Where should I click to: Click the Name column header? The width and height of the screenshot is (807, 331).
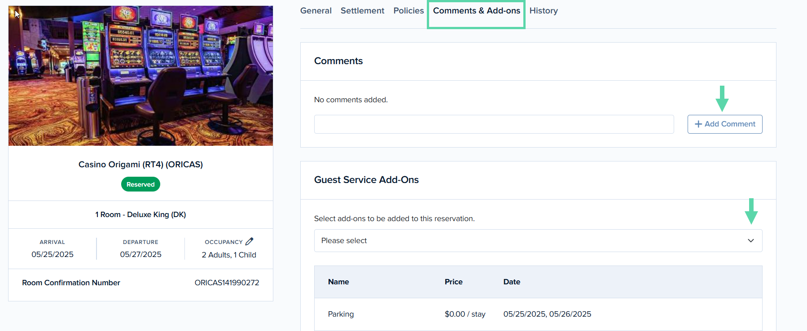338,282
